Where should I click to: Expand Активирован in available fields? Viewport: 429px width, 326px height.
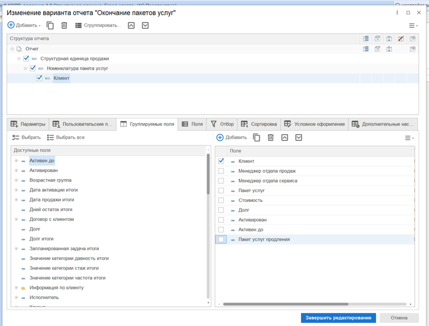pyautogui.click(x=16, y=170)
